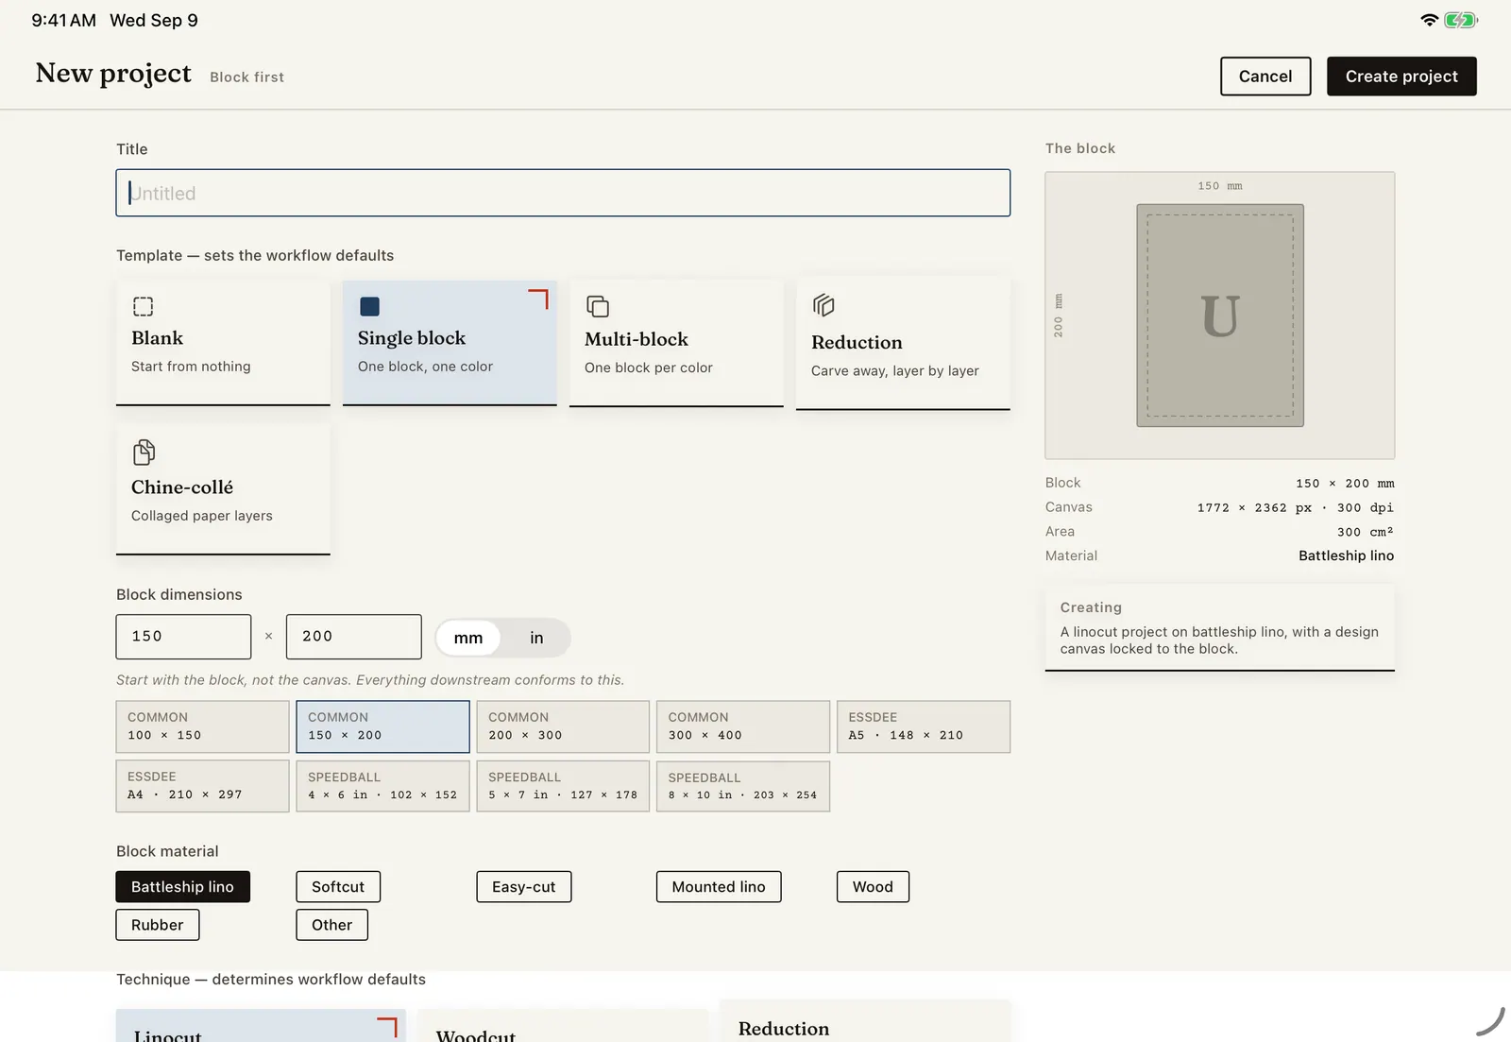The height and width of the screenshot is (1042, 1511).
Task: Check the Wi-Fi status icon
Action: pos(1429,20)
